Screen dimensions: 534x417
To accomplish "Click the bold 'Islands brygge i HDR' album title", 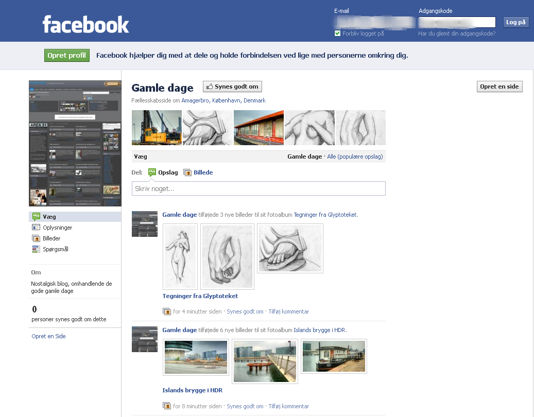I will pyautogui.click(x=193, y=390).
